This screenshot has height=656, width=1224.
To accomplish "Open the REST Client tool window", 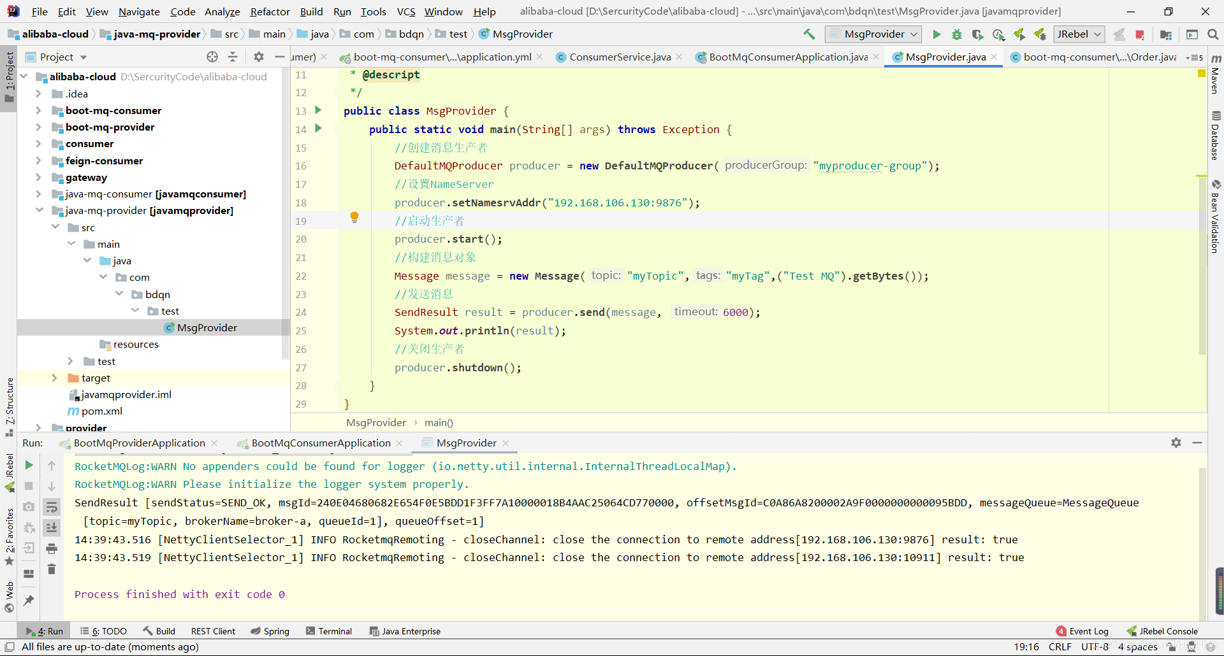I will click(213, 631).
